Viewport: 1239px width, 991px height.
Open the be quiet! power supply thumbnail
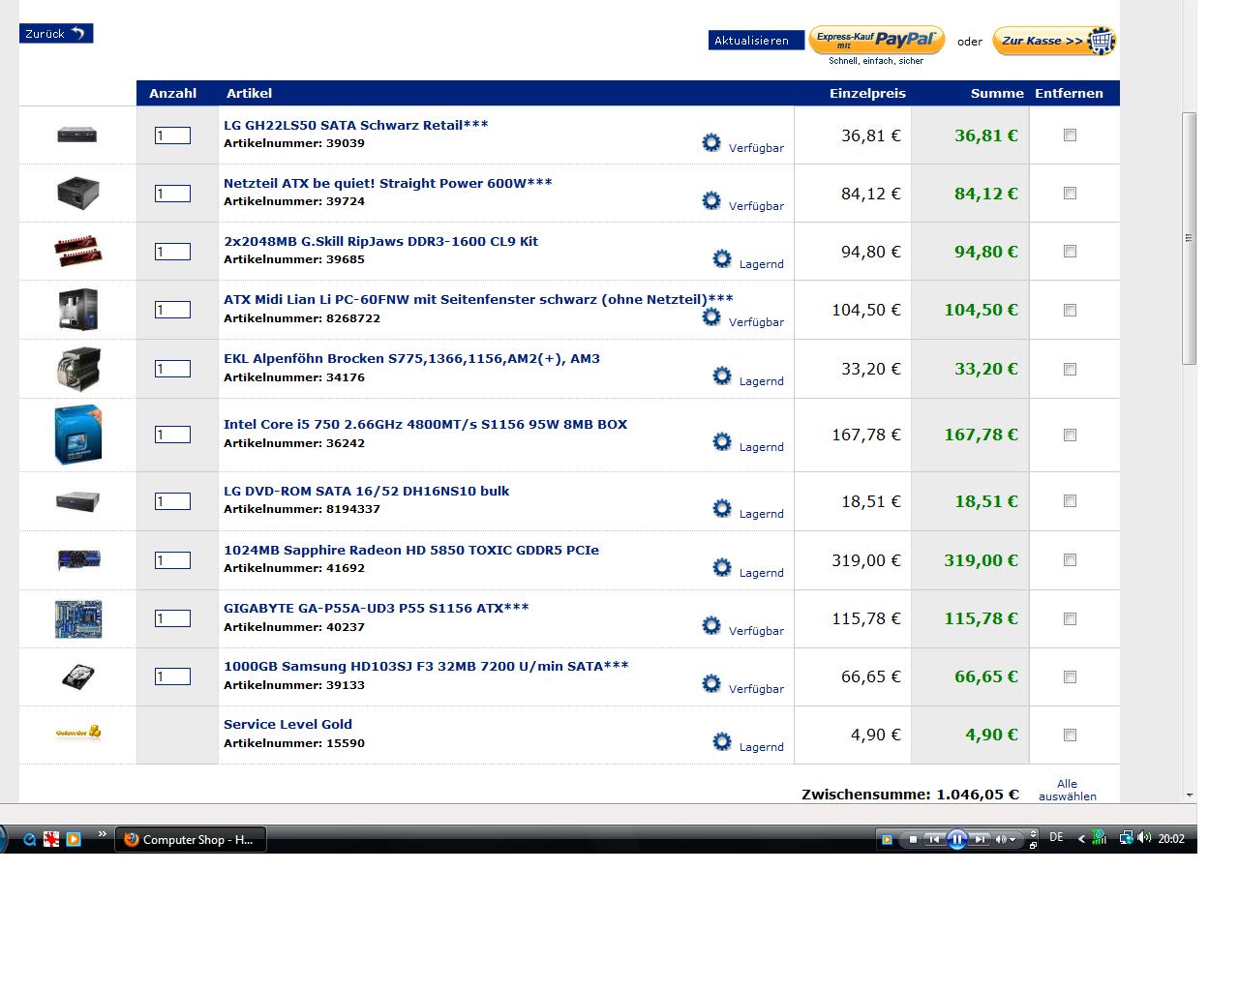(77, 193)
